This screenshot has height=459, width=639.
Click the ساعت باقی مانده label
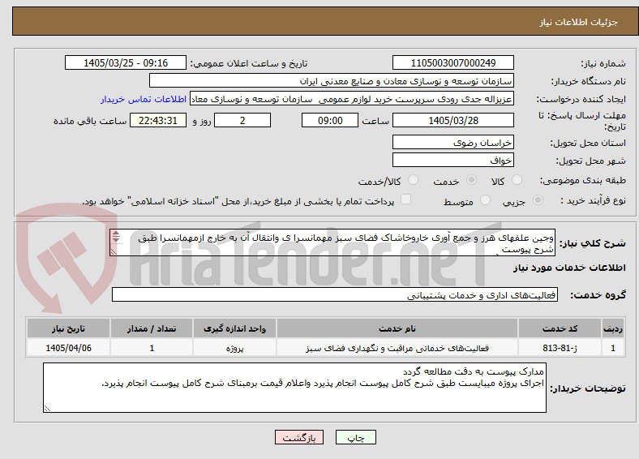pos(90,121)
